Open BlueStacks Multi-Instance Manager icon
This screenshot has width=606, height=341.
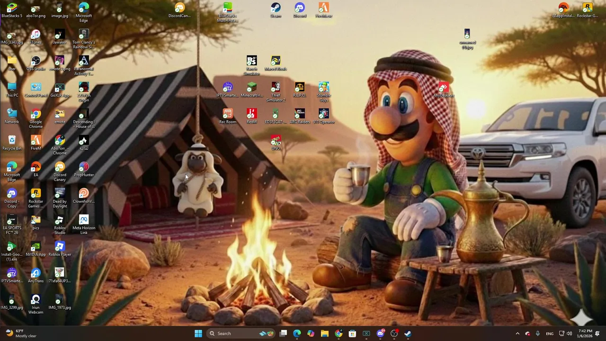(227, 13)
